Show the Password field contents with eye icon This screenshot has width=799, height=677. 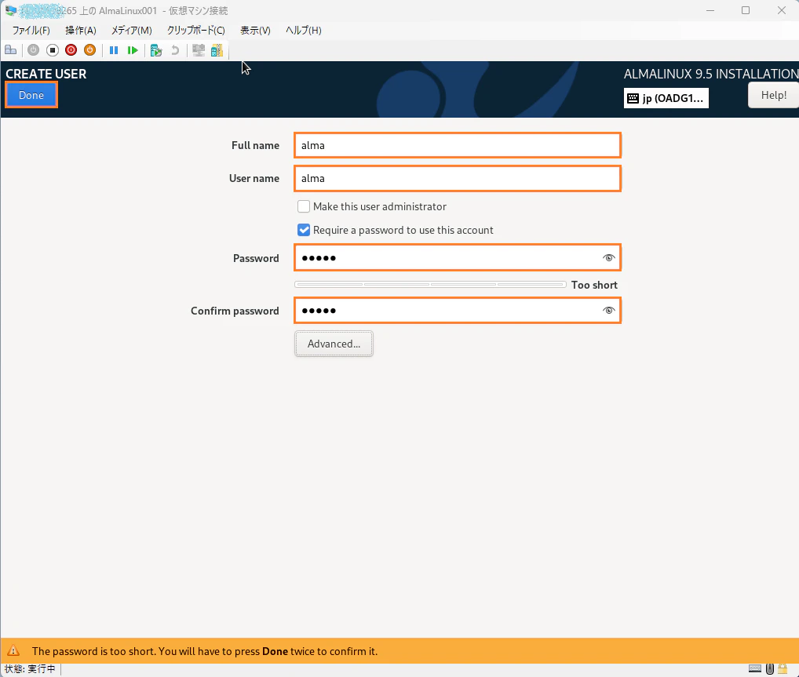[x=608, y=258]
